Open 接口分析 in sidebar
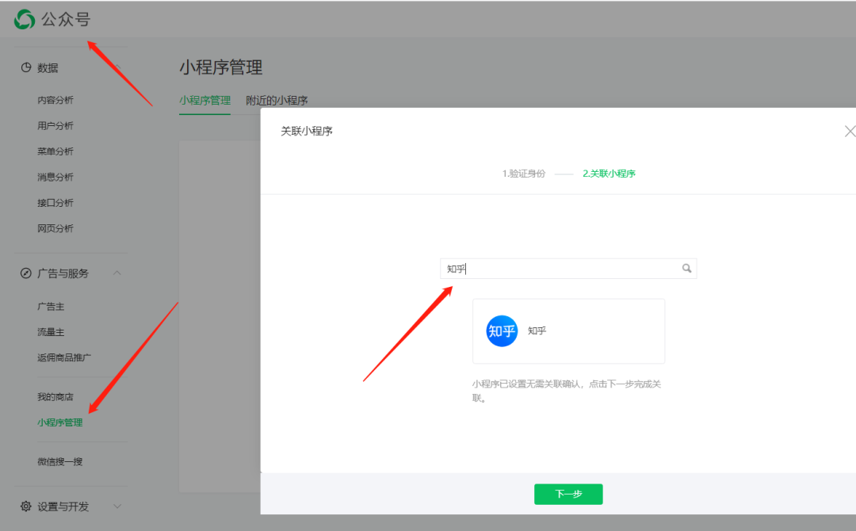The width and height of the screenshot is (856, 531). [x=55, y=202]
